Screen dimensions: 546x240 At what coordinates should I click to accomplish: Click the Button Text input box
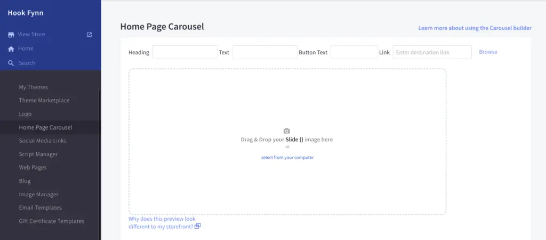[354, 52]
